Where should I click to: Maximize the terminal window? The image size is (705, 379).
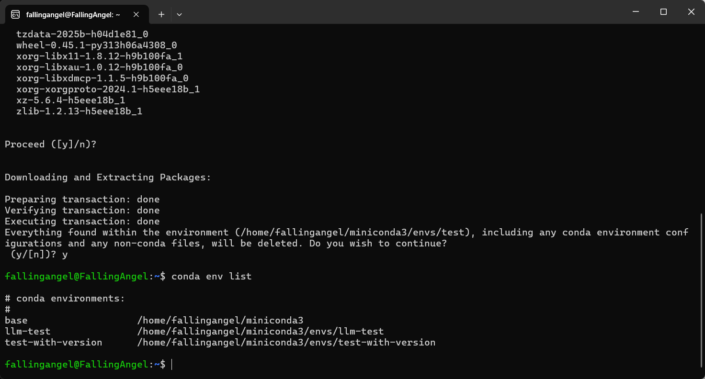click(663, 12)
